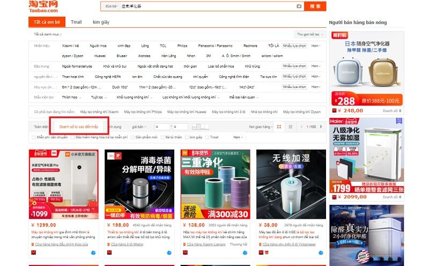Open camera image search in search bar

(x=299, y=6)
